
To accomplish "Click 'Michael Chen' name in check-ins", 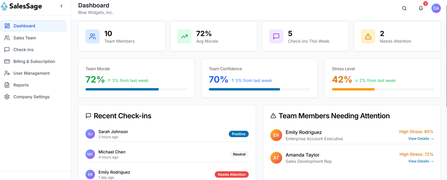I will [x=112, y=152].
